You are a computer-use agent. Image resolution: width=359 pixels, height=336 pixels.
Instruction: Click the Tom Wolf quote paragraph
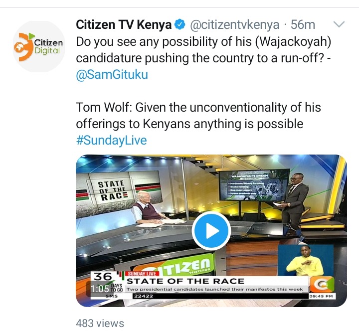coord(198,115)
